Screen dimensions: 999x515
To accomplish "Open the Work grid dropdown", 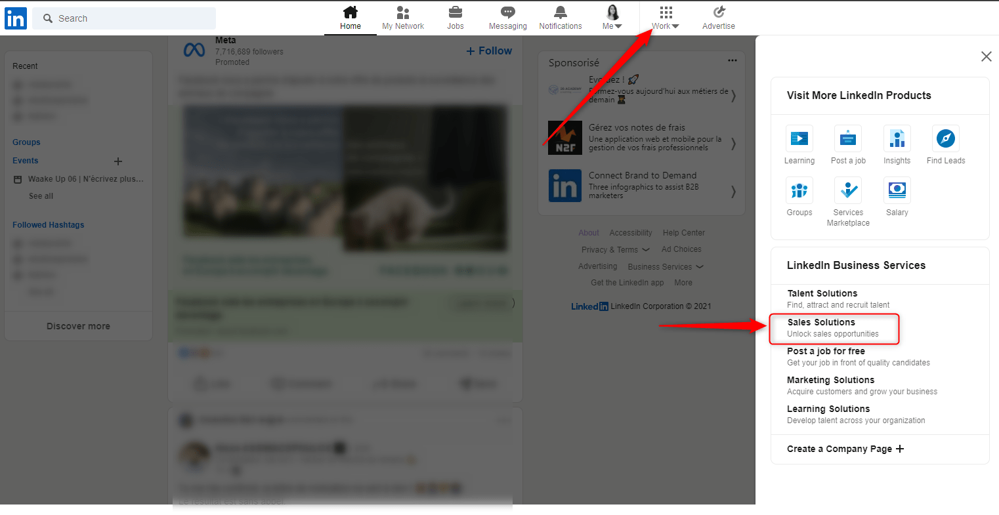I will (665, 18).
